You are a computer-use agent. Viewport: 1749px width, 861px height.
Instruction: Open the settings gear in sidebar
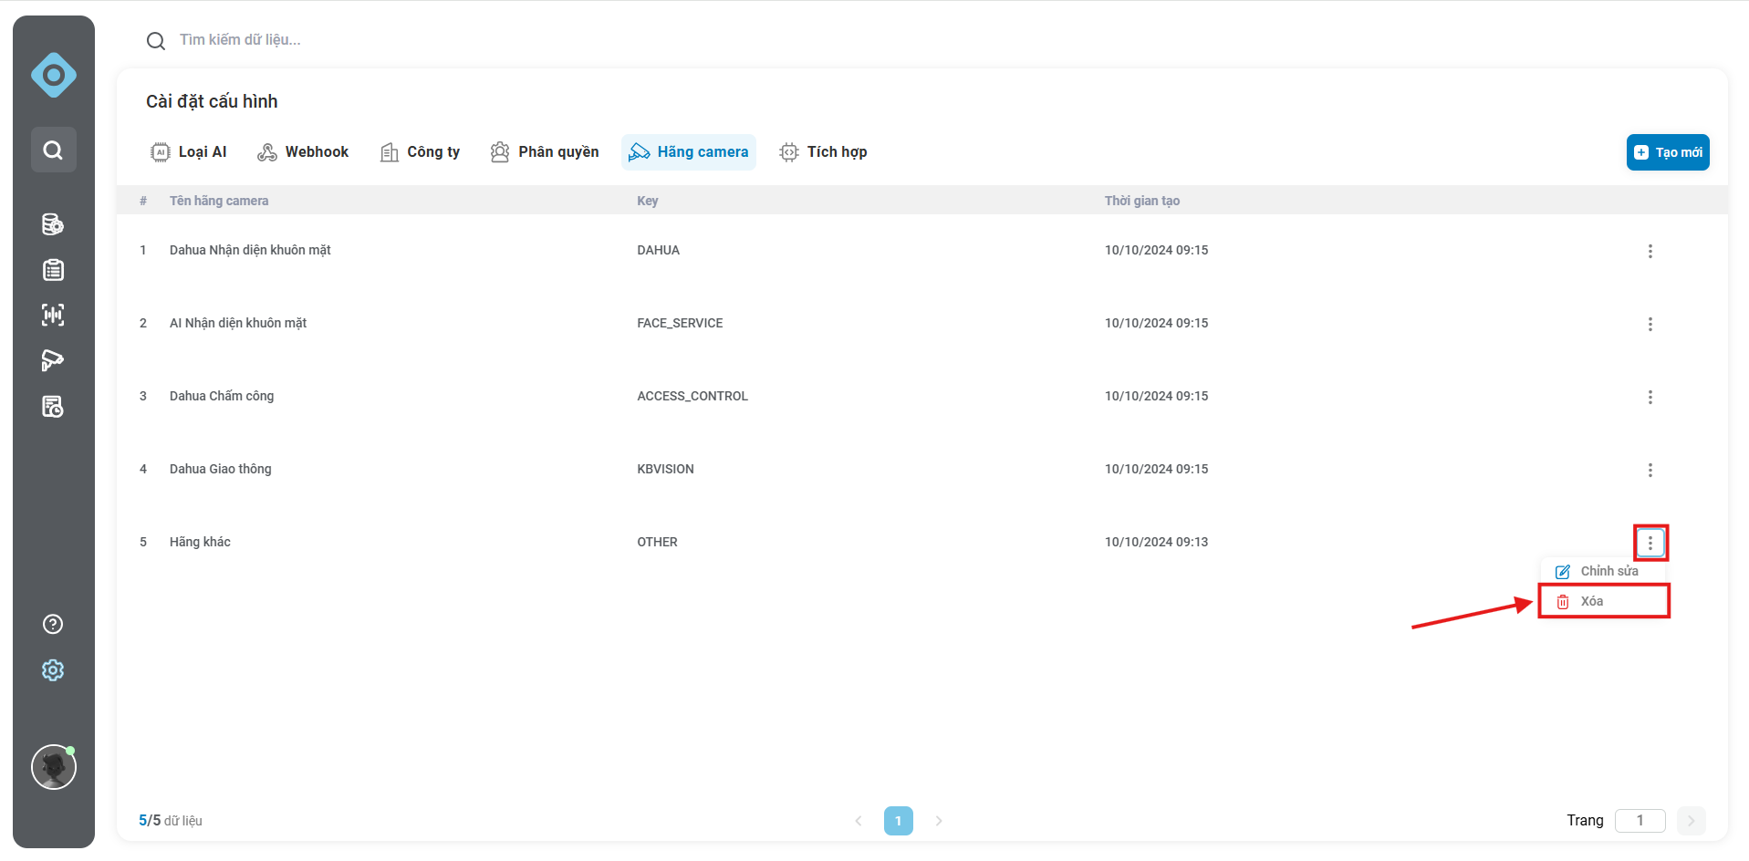click(x=53, y=670)
